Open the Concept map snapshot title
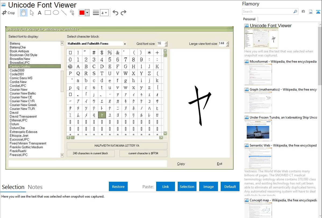322x218 pixels. [283, 200]
